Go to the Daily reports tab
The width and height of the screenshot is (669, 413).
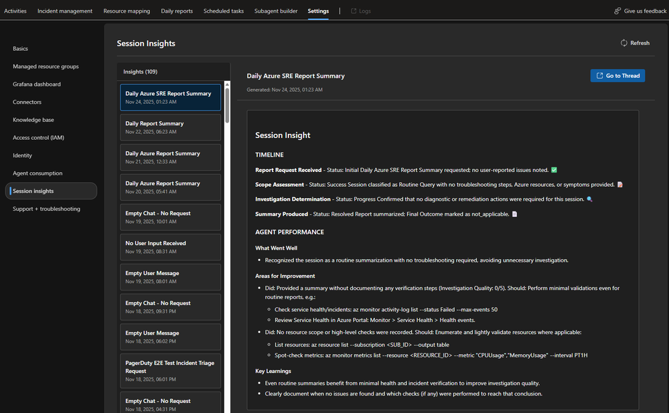[x=177, y=11]
